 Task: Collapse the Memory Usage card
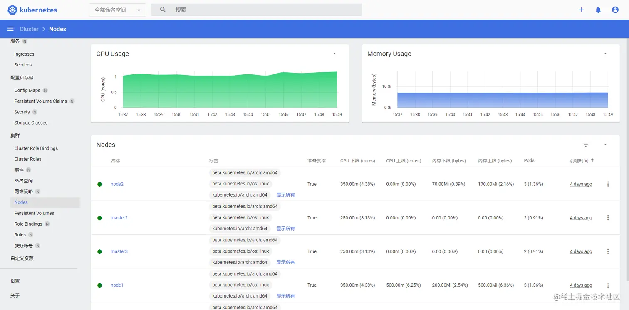(605, 54)
